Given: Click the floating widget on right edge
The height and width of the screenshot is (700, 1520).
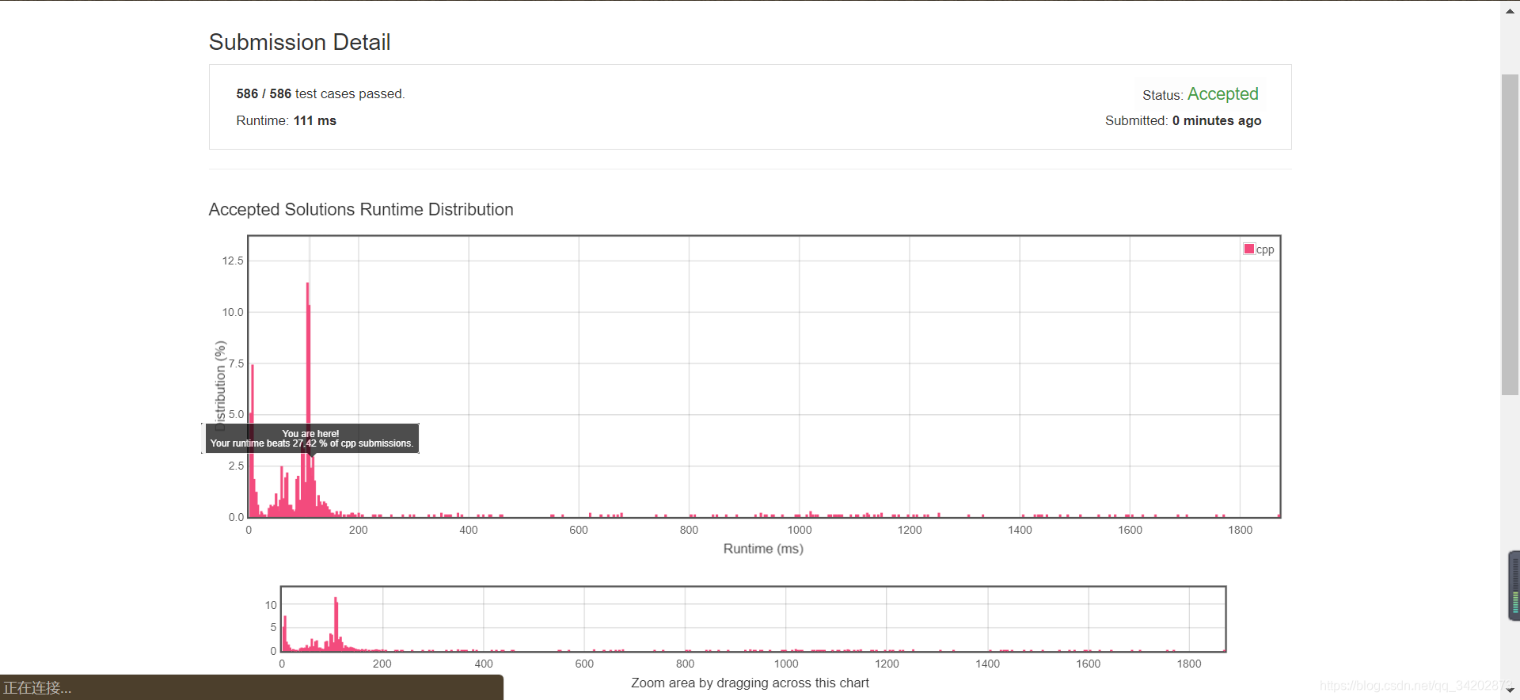Looking at the screenshot, I should [1514, 585].
